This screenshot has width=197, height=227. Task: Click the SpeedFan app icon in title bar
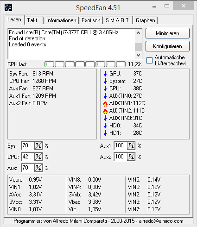pos(8,7)
